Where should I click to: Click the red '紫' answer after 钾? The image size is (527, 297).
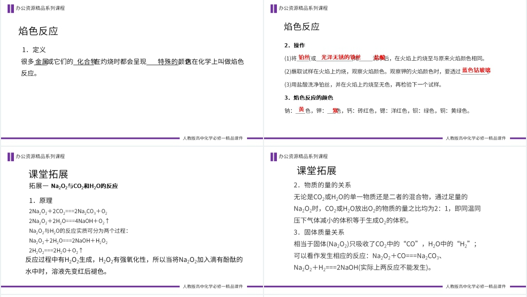tap(335, 111)
